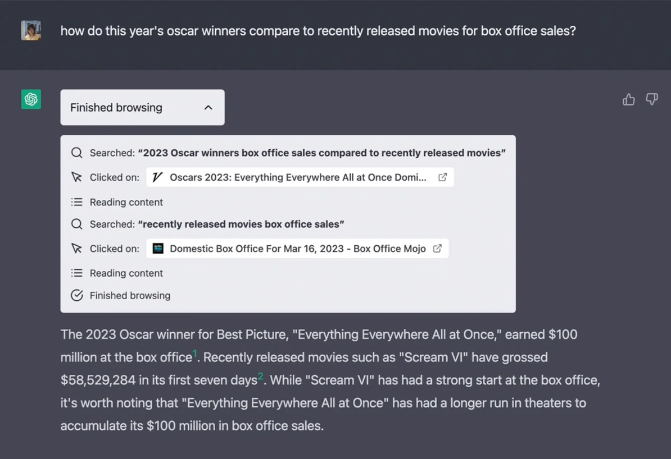Open the Oscars 2023 Everything Everywhere article link

pyautogui.click(x=300, y=177)
